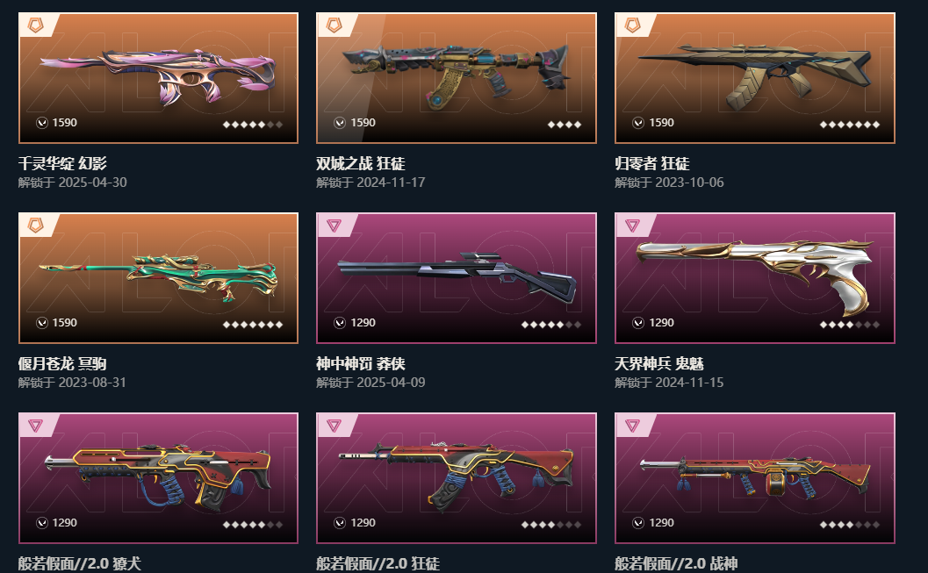Click pink triangle badge on 神中神罚 莽侠 card
This screenshot has width=928, height=573.
[x=335, y=226]
